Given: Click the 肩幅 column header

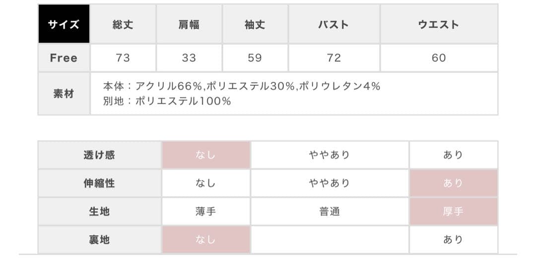Looking at the screenshot, I should [189, 24].
